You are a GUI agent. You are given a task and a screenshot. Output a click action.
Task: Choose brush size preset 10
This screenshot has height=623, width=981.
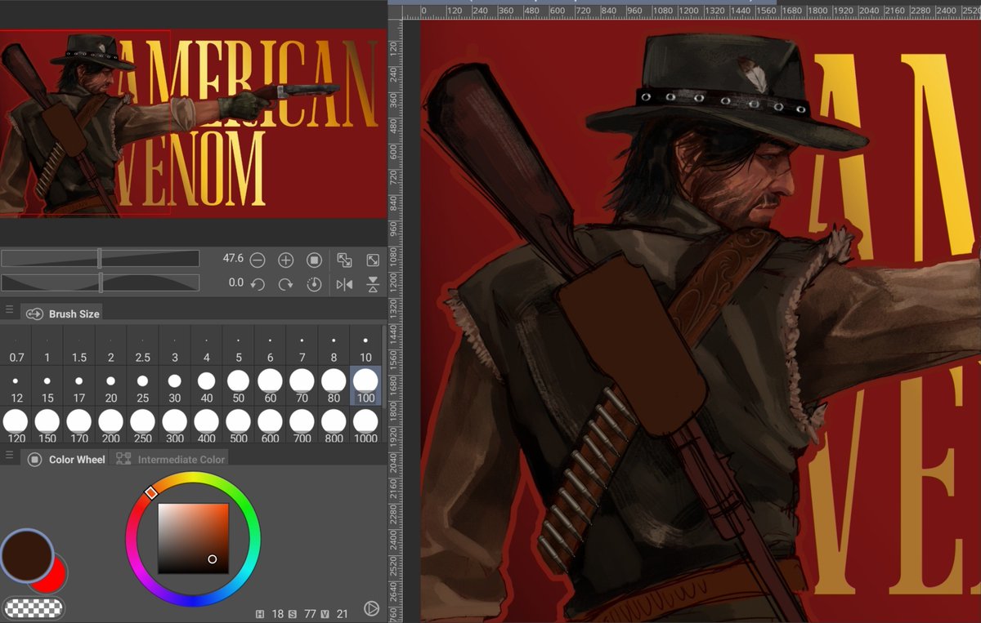365,346
